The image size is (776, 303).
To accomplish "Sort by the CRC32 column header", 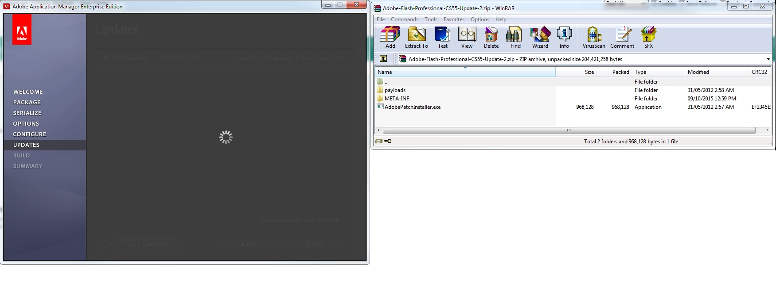I will click(760, 72).
